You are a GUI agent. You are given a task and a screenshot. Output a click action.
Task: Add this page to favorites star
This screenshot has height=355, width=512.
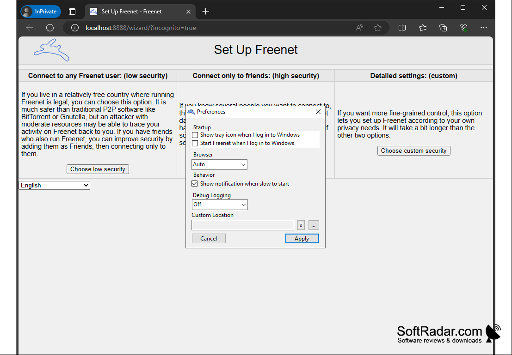(378, 28)
